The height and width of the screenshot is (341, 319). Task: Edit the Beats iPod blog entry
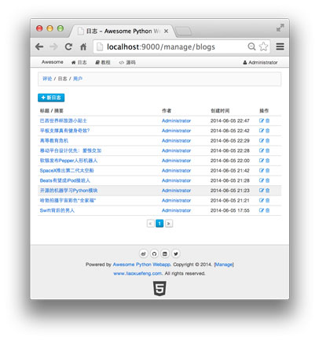tap(262, 180)
